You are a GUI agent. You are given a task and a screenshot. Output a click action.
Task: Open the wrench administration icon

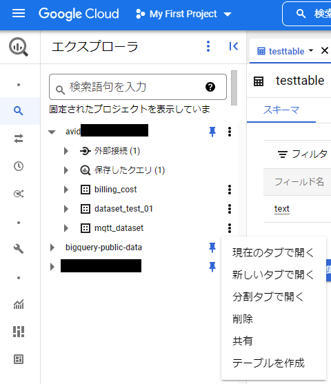[19, 249]
